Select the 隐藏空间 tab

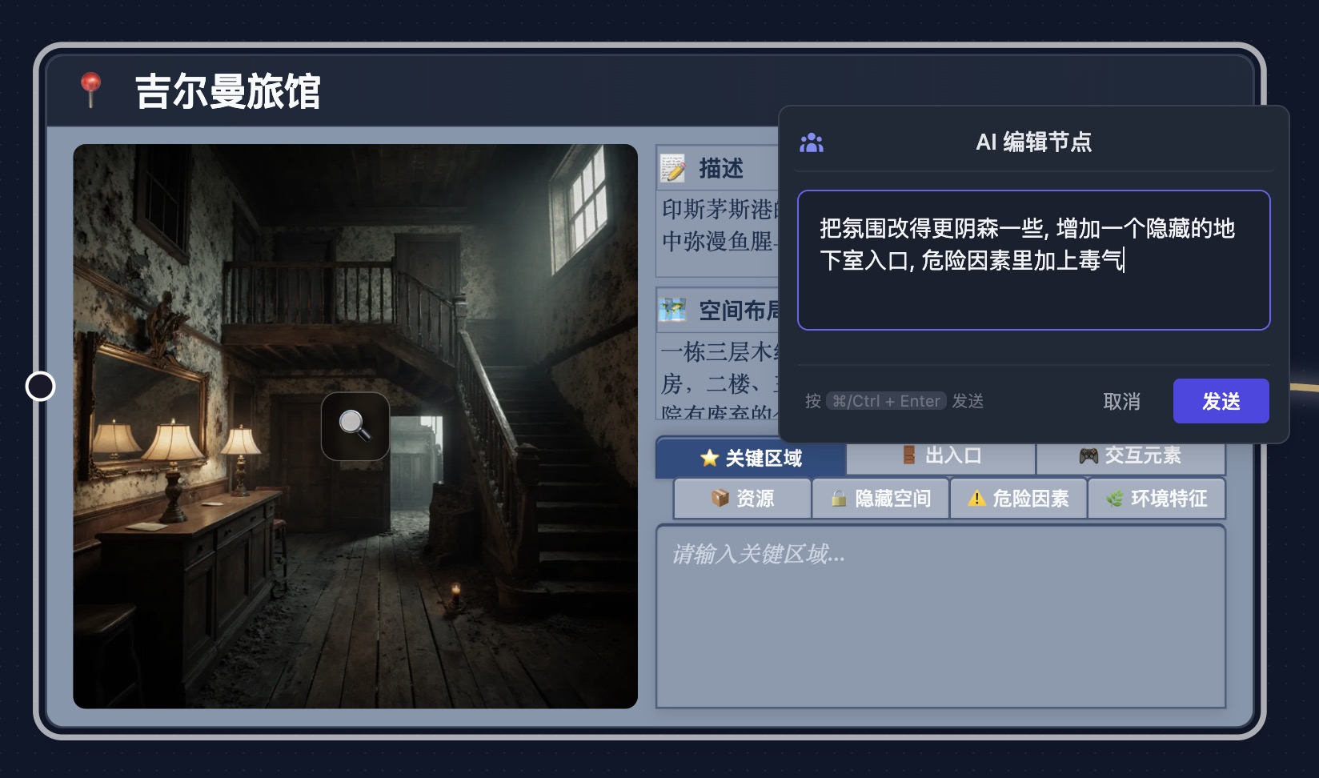[880, 499]
